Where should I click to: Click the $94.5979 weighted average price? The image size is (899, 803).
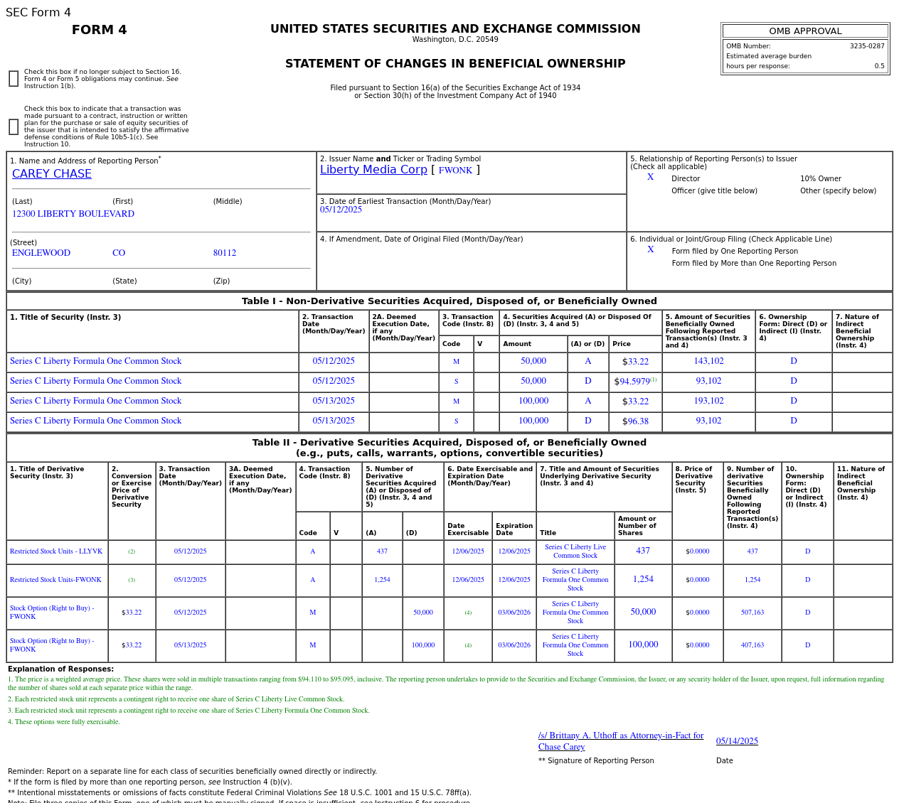coord(632,382)
